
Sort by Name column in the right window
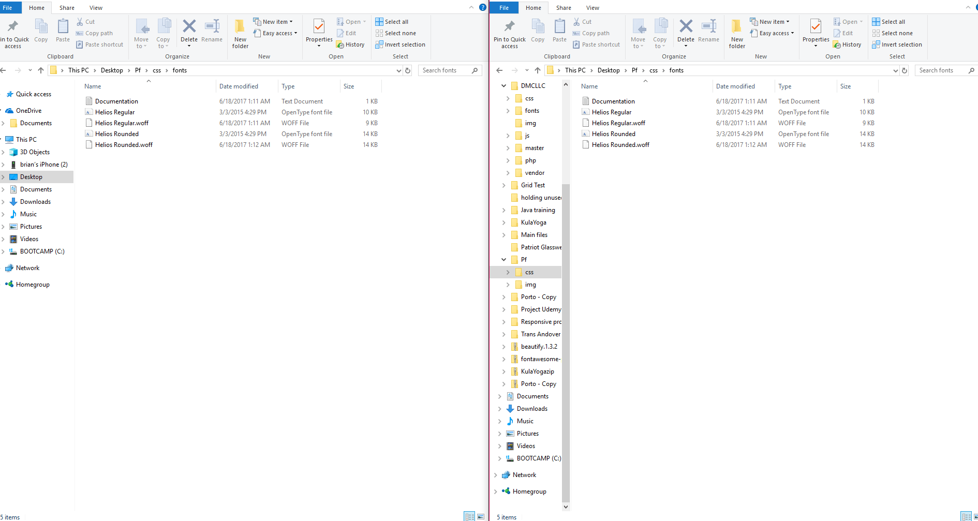click(x=645, y=86)
